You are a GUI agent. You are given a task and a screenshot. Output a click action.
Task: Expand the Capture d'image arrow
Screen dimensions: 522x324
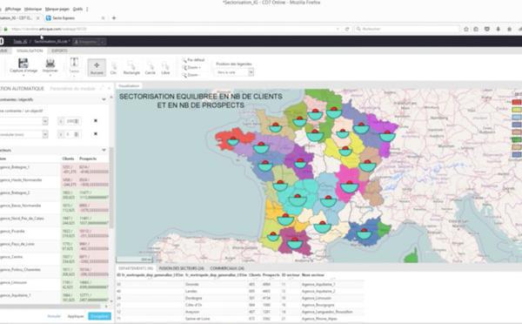point(23,75)
